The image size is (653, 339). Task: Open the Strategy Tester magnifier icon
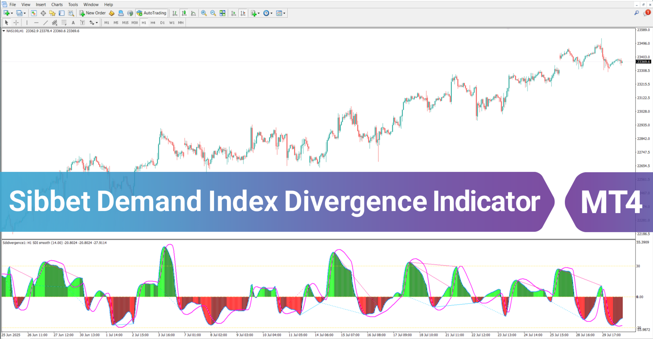pyautogui.click(x=71, y=13)
